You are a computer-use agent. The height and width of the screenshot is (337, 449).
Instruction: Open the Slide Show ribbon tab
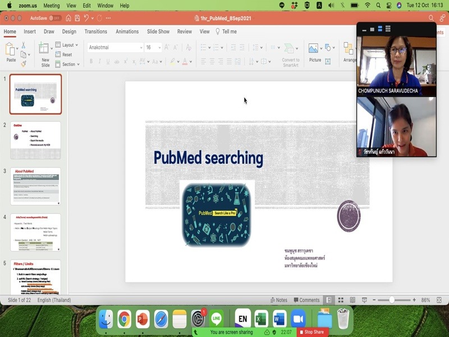[158, 31]
